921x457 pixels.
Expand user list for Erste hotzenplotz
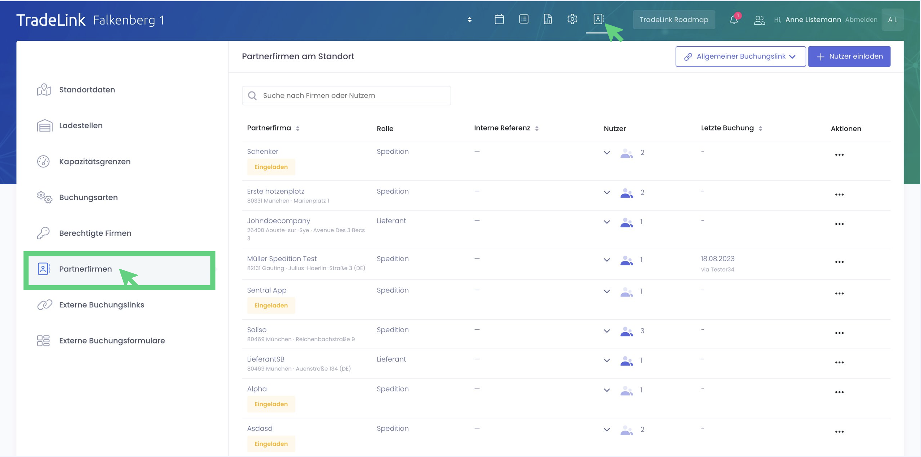[607, 192]
